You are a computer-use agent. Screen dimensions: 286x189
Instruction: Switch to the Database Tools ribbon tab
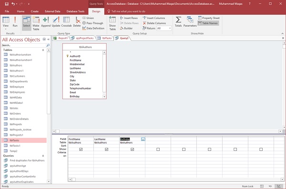[x=75, y=11]
